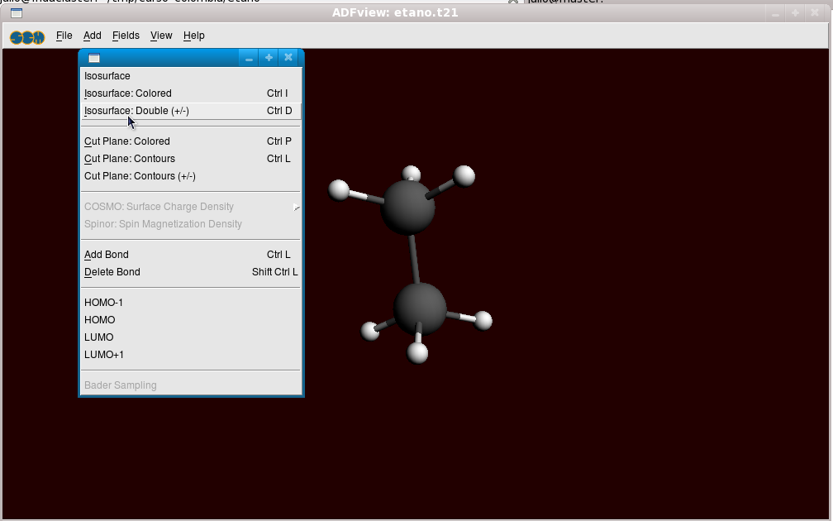Choose Cut Plane: Contours (+/-)
The height and width of the screenshot is (521, 833).
point(140,176)
